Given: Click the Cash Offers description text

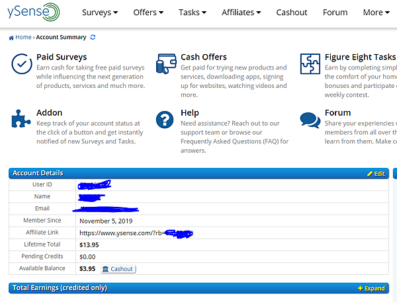Looking at the screenshot, I should click(x=234, y=81).
